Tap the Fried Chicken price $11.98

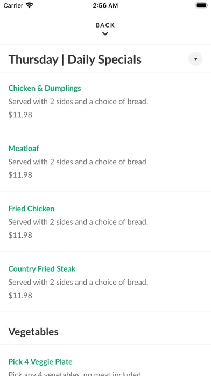click(20, 235)
